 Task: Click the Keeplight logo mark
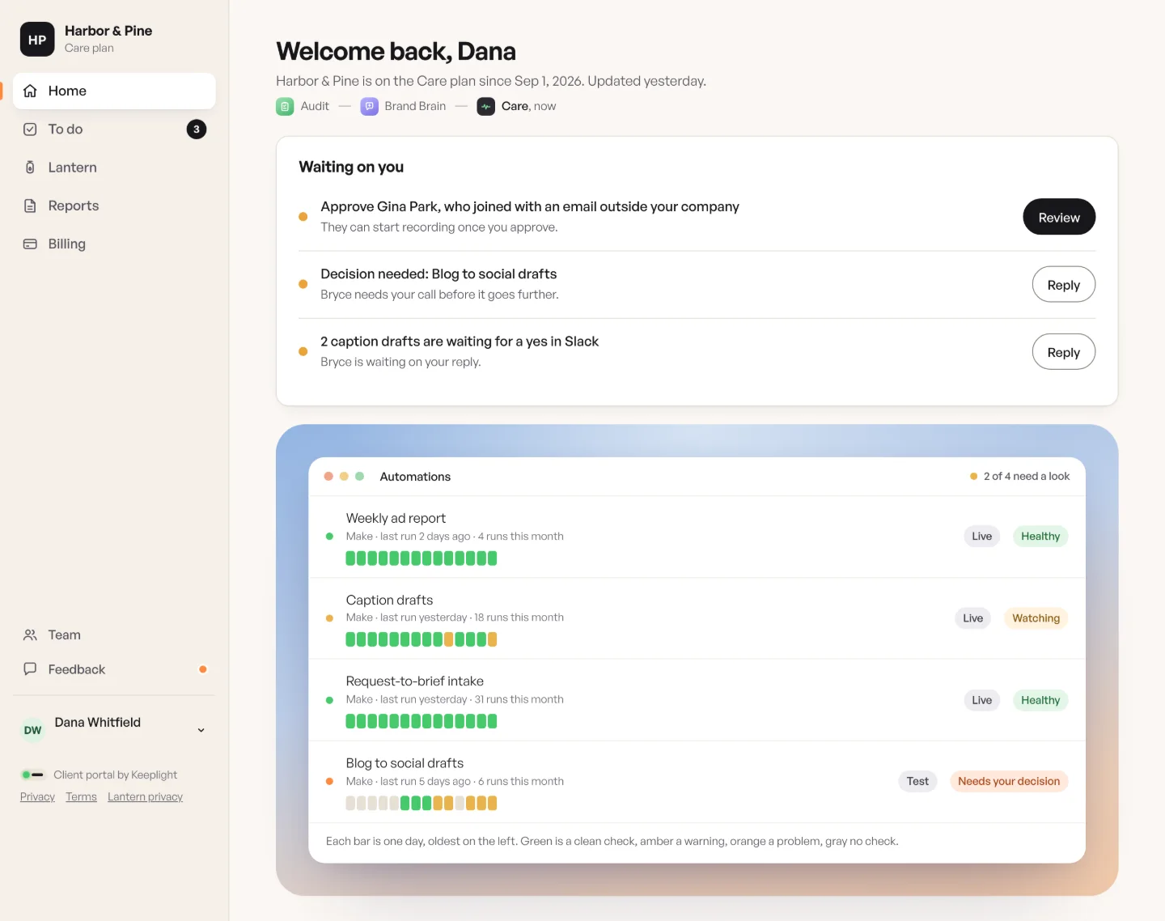click(32, 775)
